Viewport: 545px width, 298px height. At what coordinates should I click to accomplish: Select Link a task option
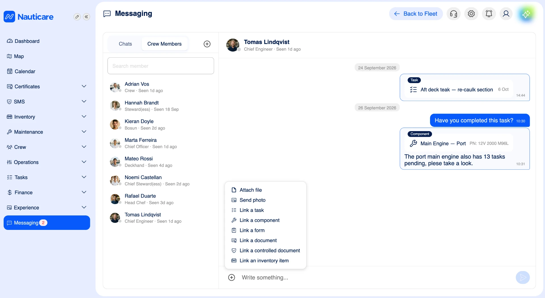265,210
